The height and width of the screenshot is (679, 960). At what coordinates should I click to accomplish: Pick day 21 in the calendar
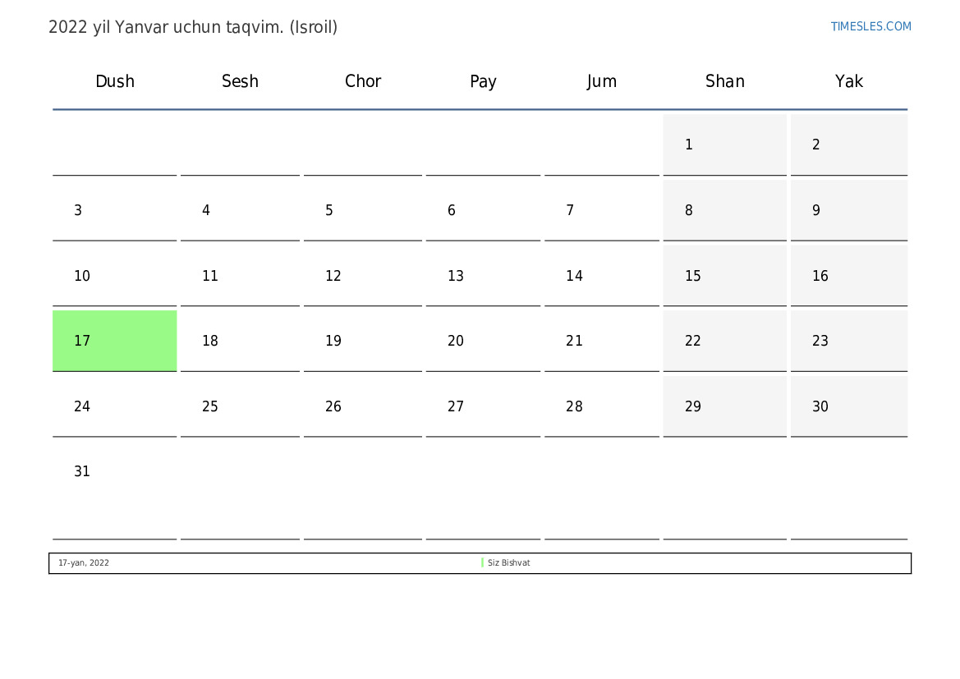(x=602, y=341)
